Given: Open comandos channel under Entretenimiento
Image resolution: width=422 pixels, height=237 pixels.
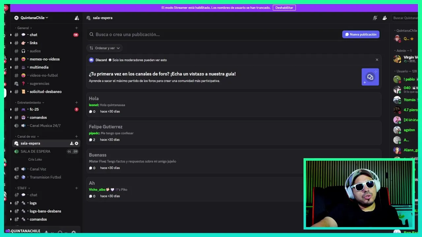Looking at the screenshot, I should 46,118.
